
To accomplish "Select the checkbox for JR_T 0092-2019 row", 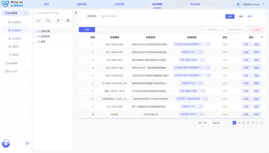I will tap(82, 60).
